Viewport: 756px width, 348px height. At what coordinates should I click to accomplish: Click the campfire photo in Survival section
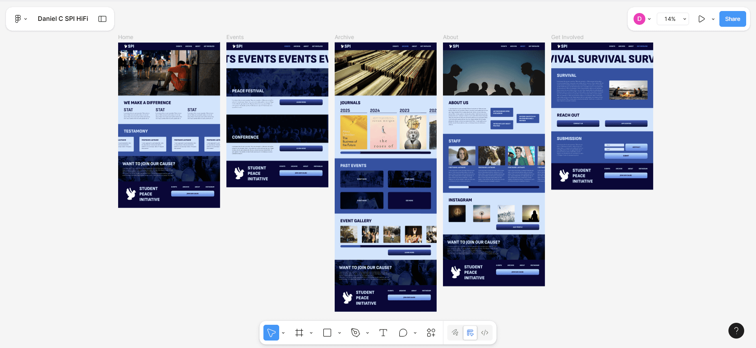coord(628,90)
